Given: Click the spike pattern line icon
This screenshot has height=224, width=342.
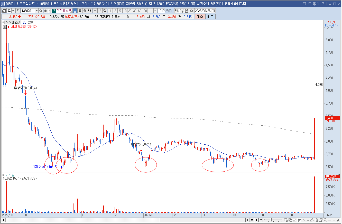Looking at the screenshot, I should (308, 220).
